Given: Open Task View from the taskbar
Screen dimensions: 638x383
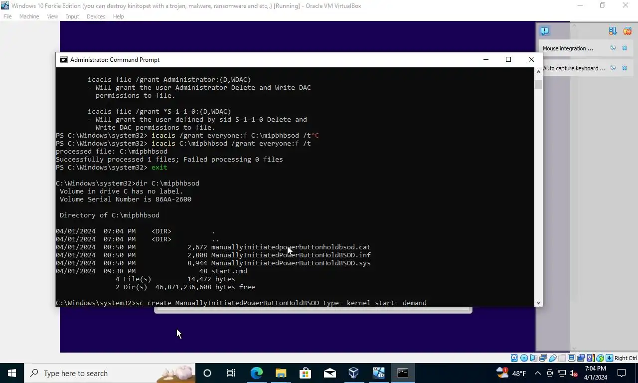Looking at the screenshot, I should click(231, 373).
